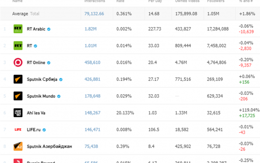Click the Sputnik Србија logo icon
The image size is (260, 163).
coord(18,79)
